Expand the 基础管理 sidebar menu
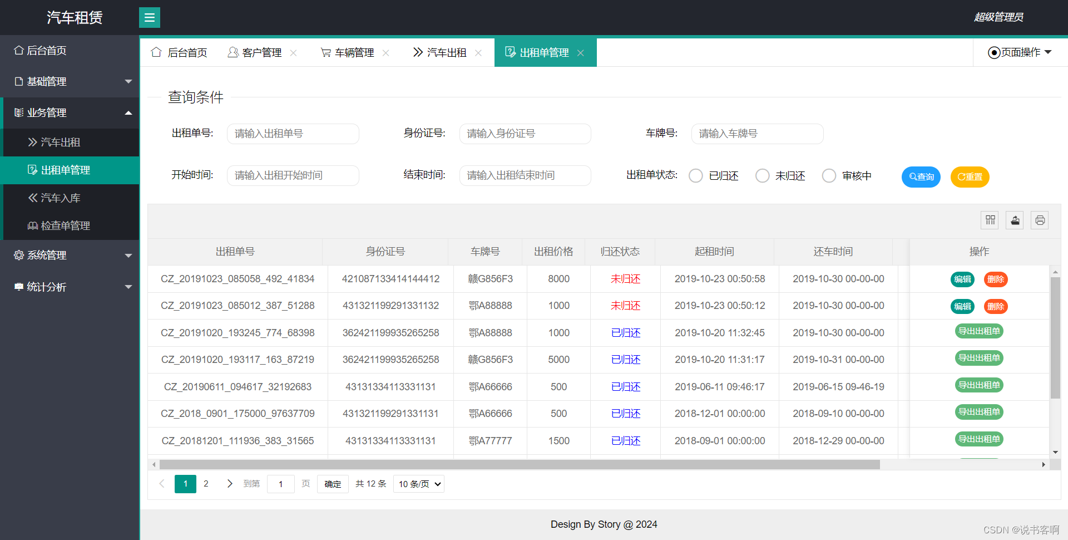Image resolution: width=1068 pixels, height=540 pixels. 70,82
